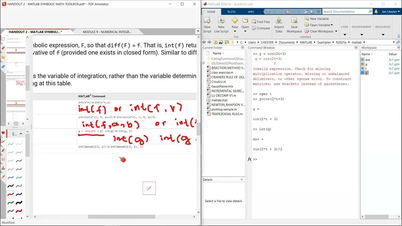Screen dimensions: 402x226
Task: Select the marker tool in PDF Annotator
Action: click(x=3, y=151)
